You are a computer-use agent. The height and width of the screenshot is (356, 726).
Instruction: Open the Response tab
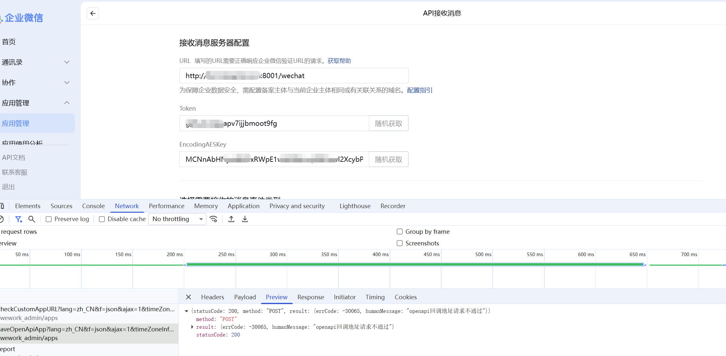[310, 297]
